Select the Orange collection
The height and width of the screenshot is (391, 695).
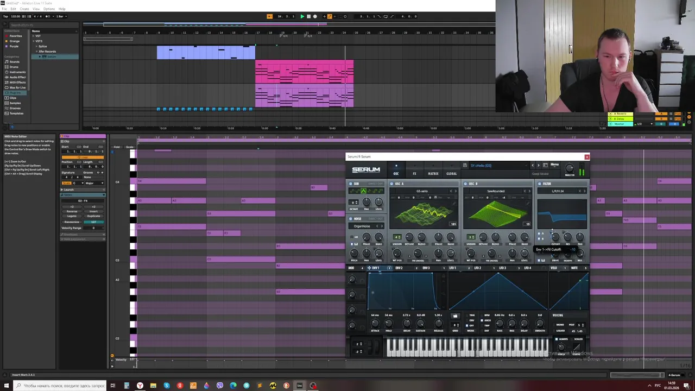(x=15, y=41)
